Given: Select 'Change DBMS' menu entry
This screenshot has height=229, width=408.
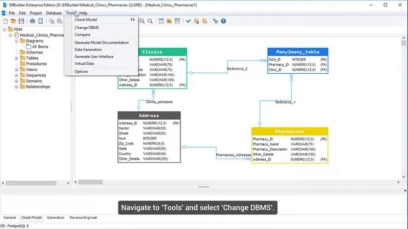Looking at the screenshot, I should tap(101, 27).
